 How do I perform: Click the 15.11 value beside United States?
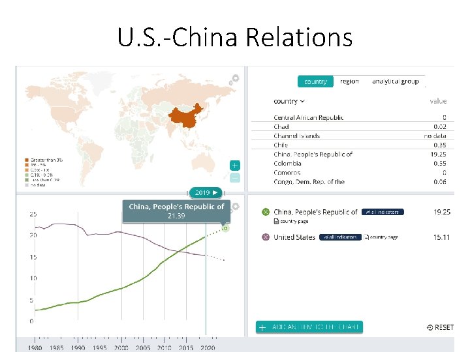[x=442, y=237]
